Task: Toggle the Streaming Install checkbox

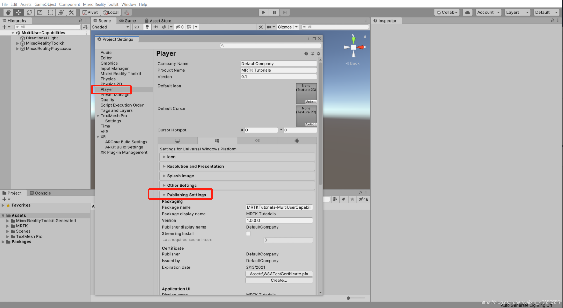Action: point(248,233)
